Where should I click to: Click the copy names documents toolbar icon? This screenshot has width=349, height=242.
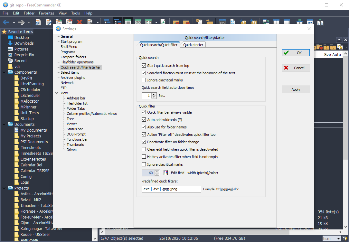point(320,22)
